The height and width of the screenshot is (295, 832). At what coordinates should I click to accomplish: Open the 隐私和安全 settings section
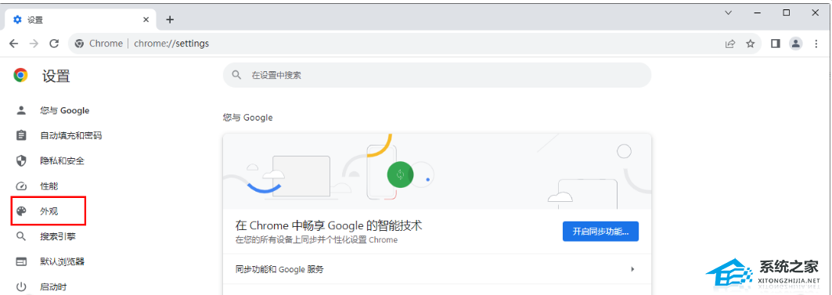(62, 160)
